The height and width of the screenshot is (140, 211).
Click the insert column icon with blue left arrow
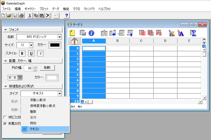click(113, 33)
